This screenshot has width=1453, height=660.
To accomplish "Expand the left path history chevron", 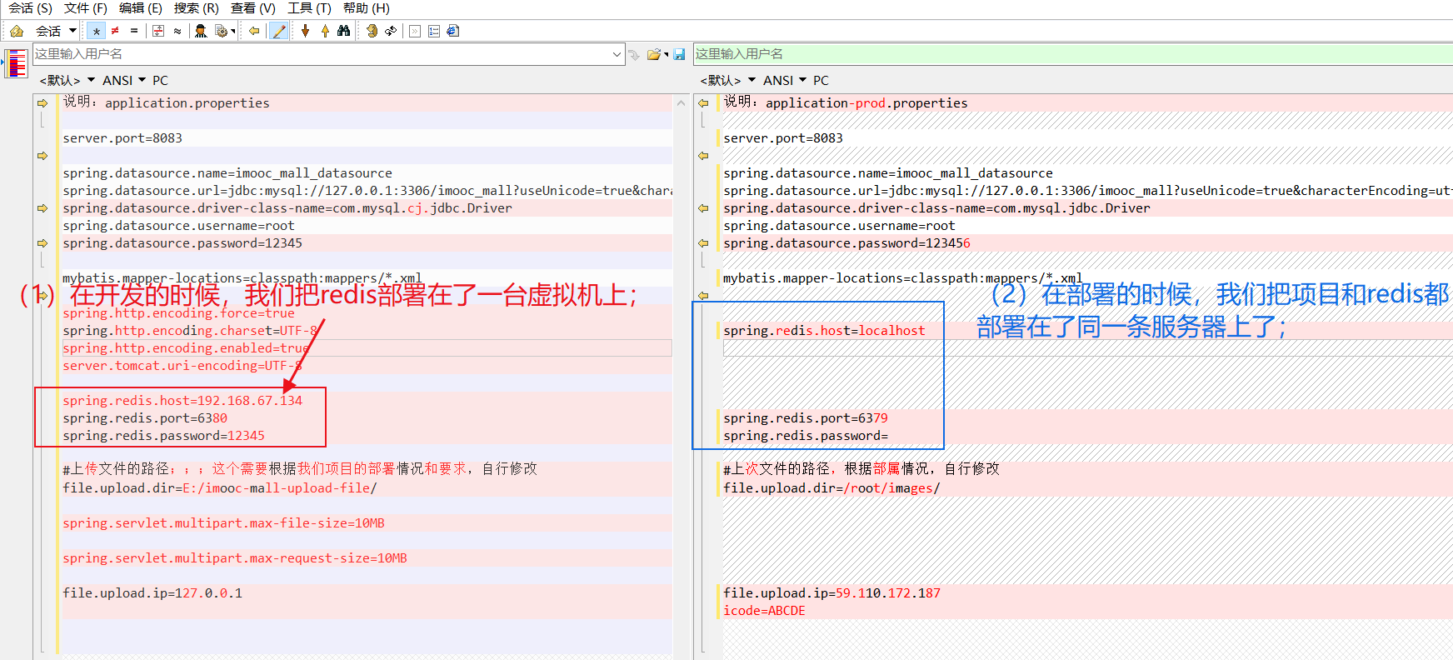I will coord(617,54).
